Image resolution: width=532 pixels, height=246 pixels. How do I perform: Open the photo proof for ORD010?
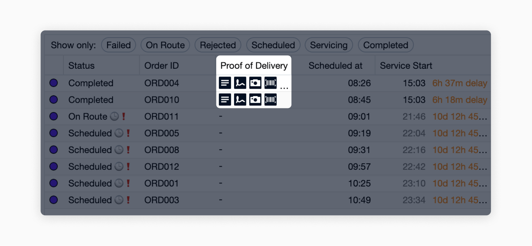click(255, 99)
